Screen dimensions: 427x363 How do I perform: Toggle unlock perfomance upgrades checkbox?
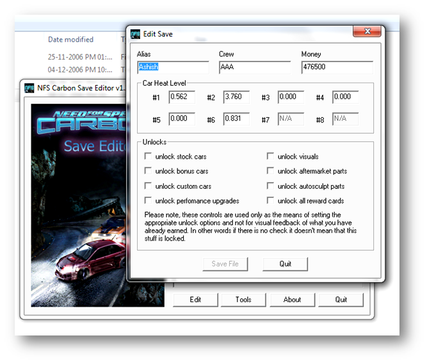click(x=148, y=200)
